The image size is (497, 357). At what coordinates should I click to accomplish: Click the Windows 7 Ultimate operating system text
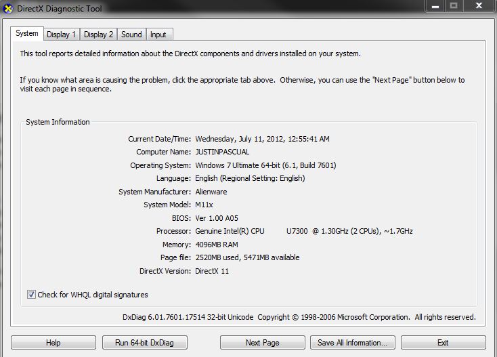click(x=265, y=165)
